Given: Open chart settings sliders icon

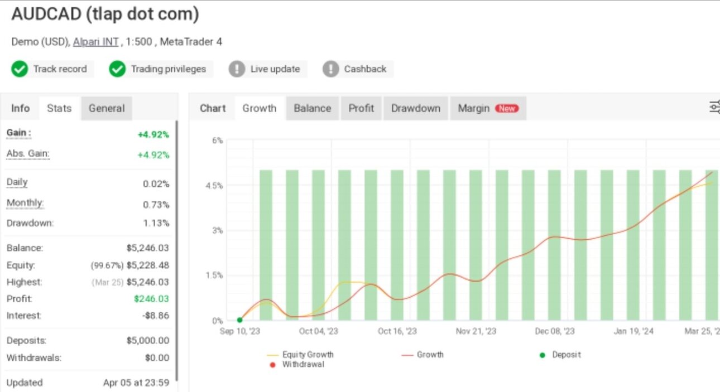Looking at the screenshot, I should click(x=714, y=108).
